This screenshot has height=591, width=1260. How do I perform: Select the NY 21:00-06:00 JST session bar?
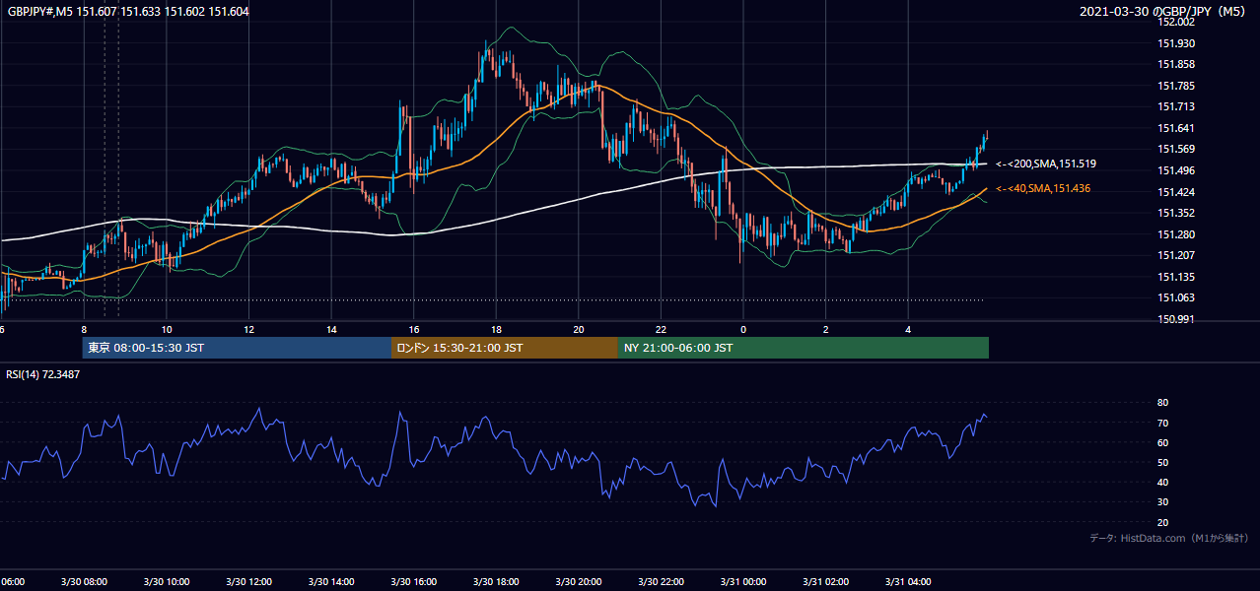804,348
